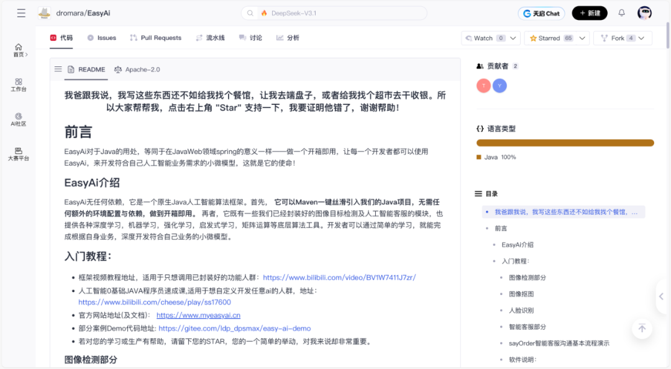671x369 pixels.
Task: Open the 讨论 tab
Action: pos(250,38)
